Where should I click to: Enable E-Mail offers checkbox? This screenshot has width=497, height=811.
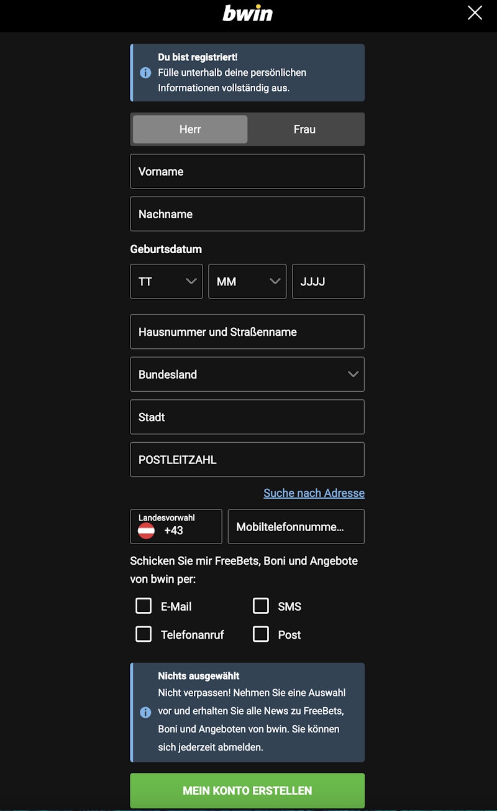pos(144,606)
